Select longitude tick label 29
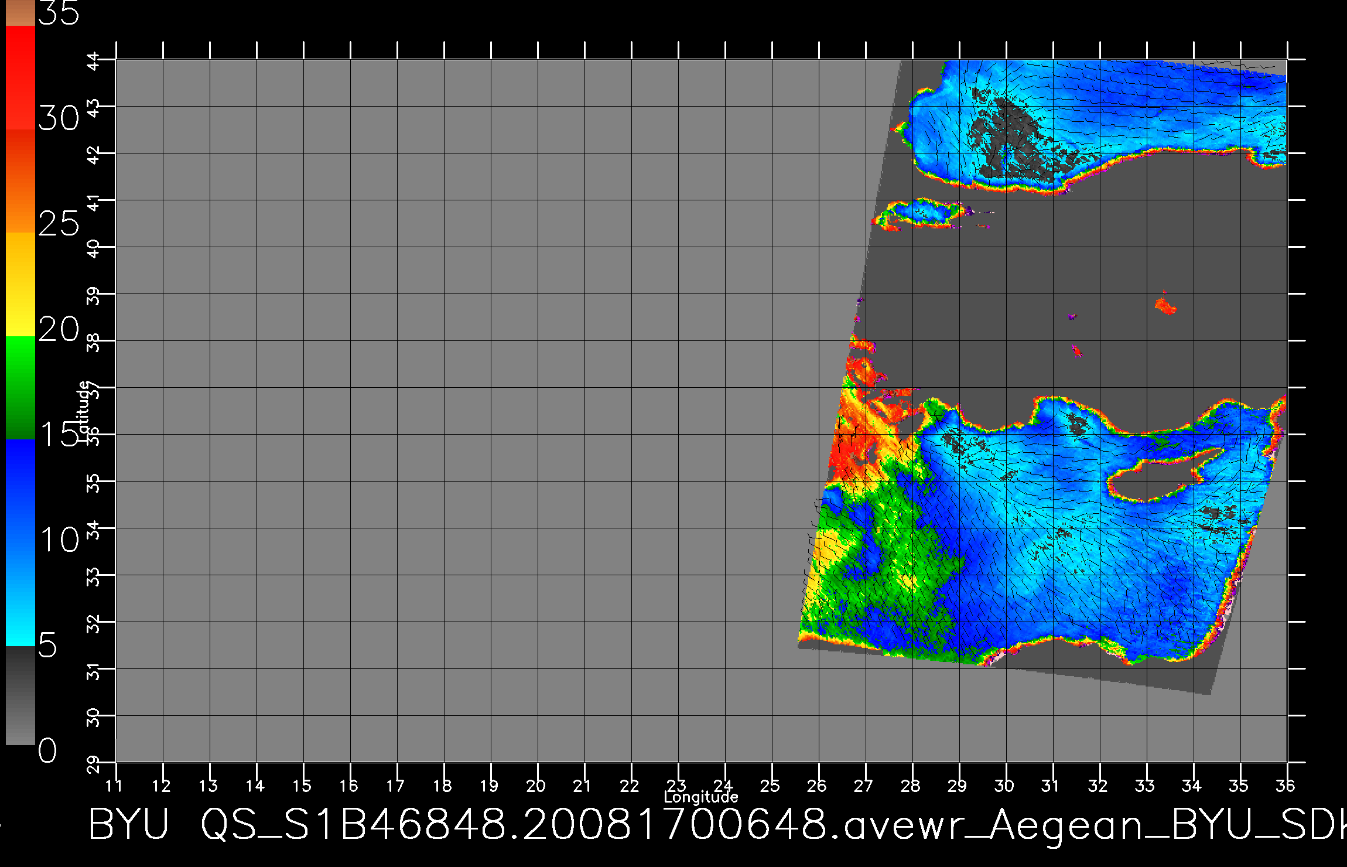Image resolution: width=1347 pixels, height=867 pixels. 958,786
